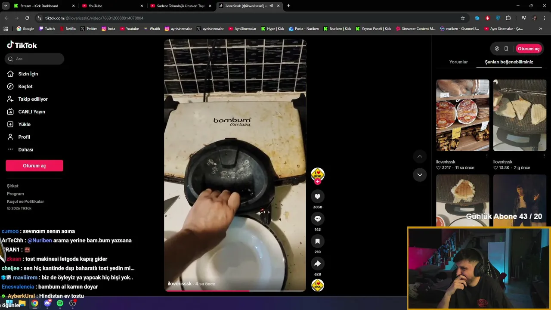Open the Şirket footer link

pyautogui.click(x=12, y=186)
